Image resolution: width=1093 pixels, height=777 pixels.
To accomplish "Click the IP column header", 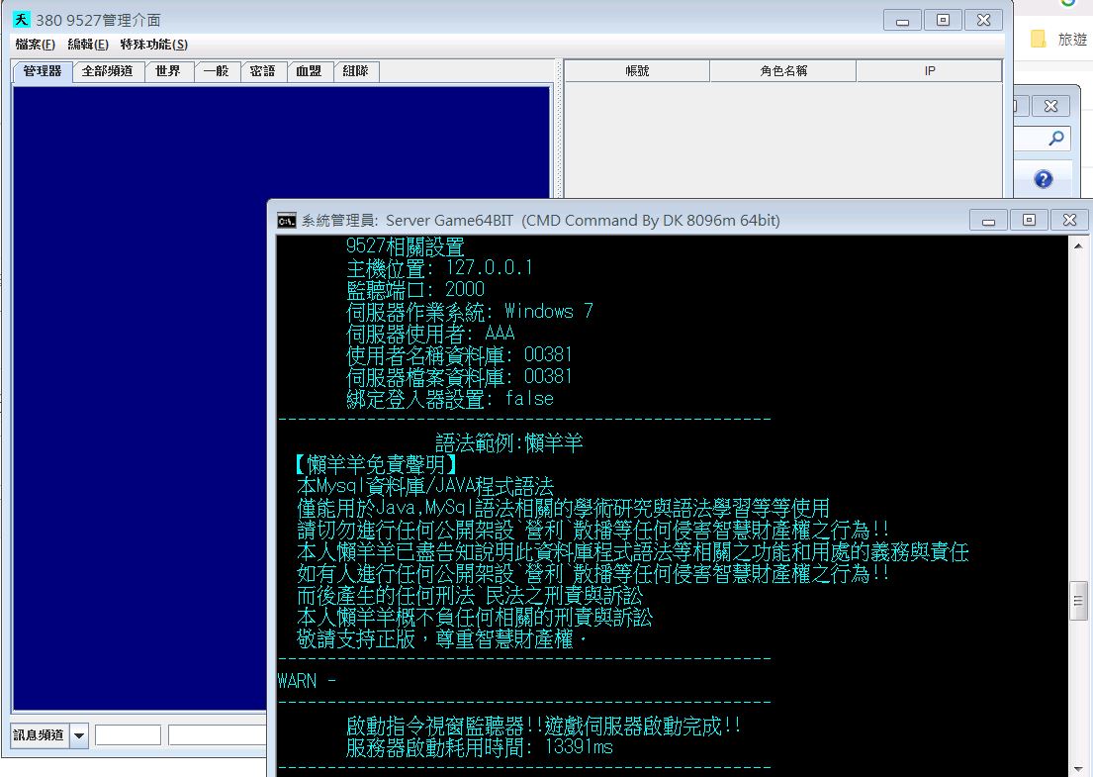I will (x=929, y=71).
